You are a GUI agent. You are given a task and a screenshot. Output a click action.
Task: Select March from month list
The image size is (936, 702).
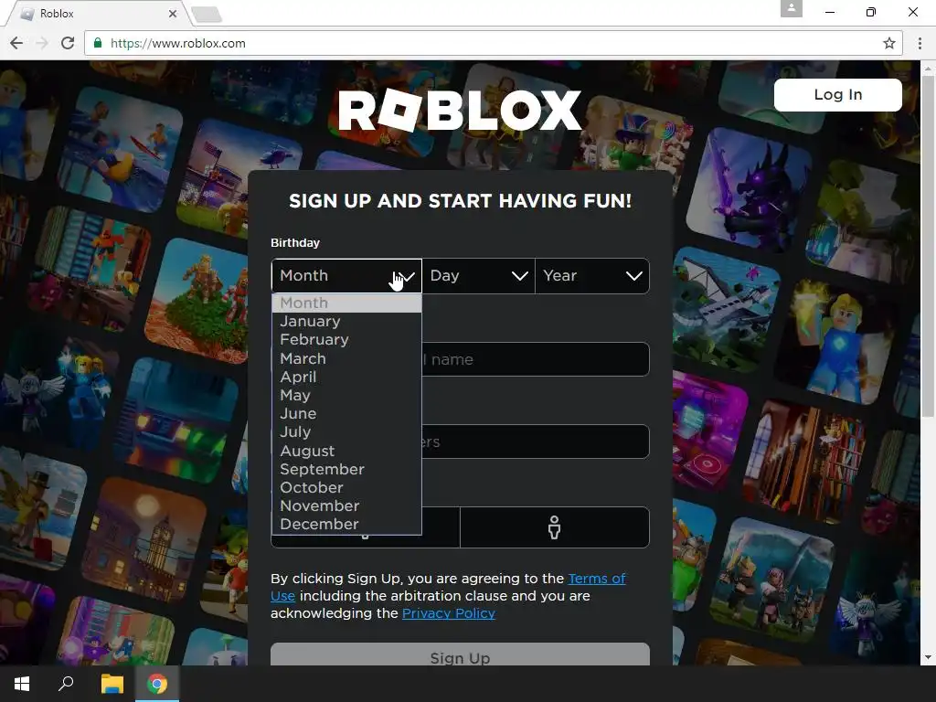point(346,358)
